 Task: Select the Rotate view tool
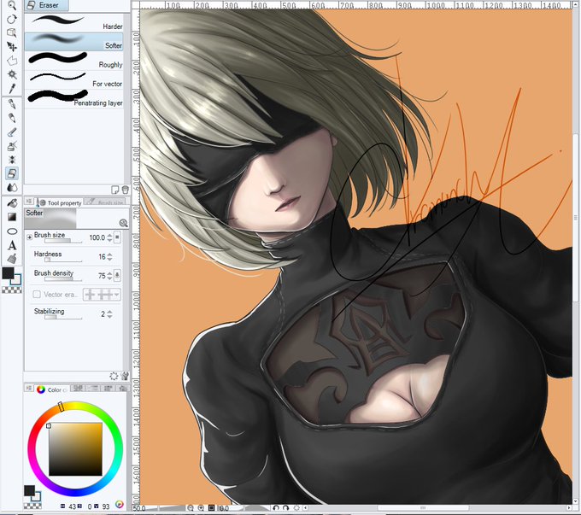pyautogui.click(x=12, y=19)
